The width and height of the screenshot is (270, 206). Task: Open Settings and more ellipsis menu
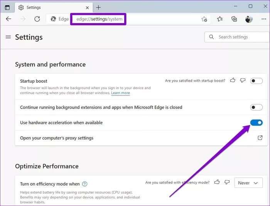263,19
